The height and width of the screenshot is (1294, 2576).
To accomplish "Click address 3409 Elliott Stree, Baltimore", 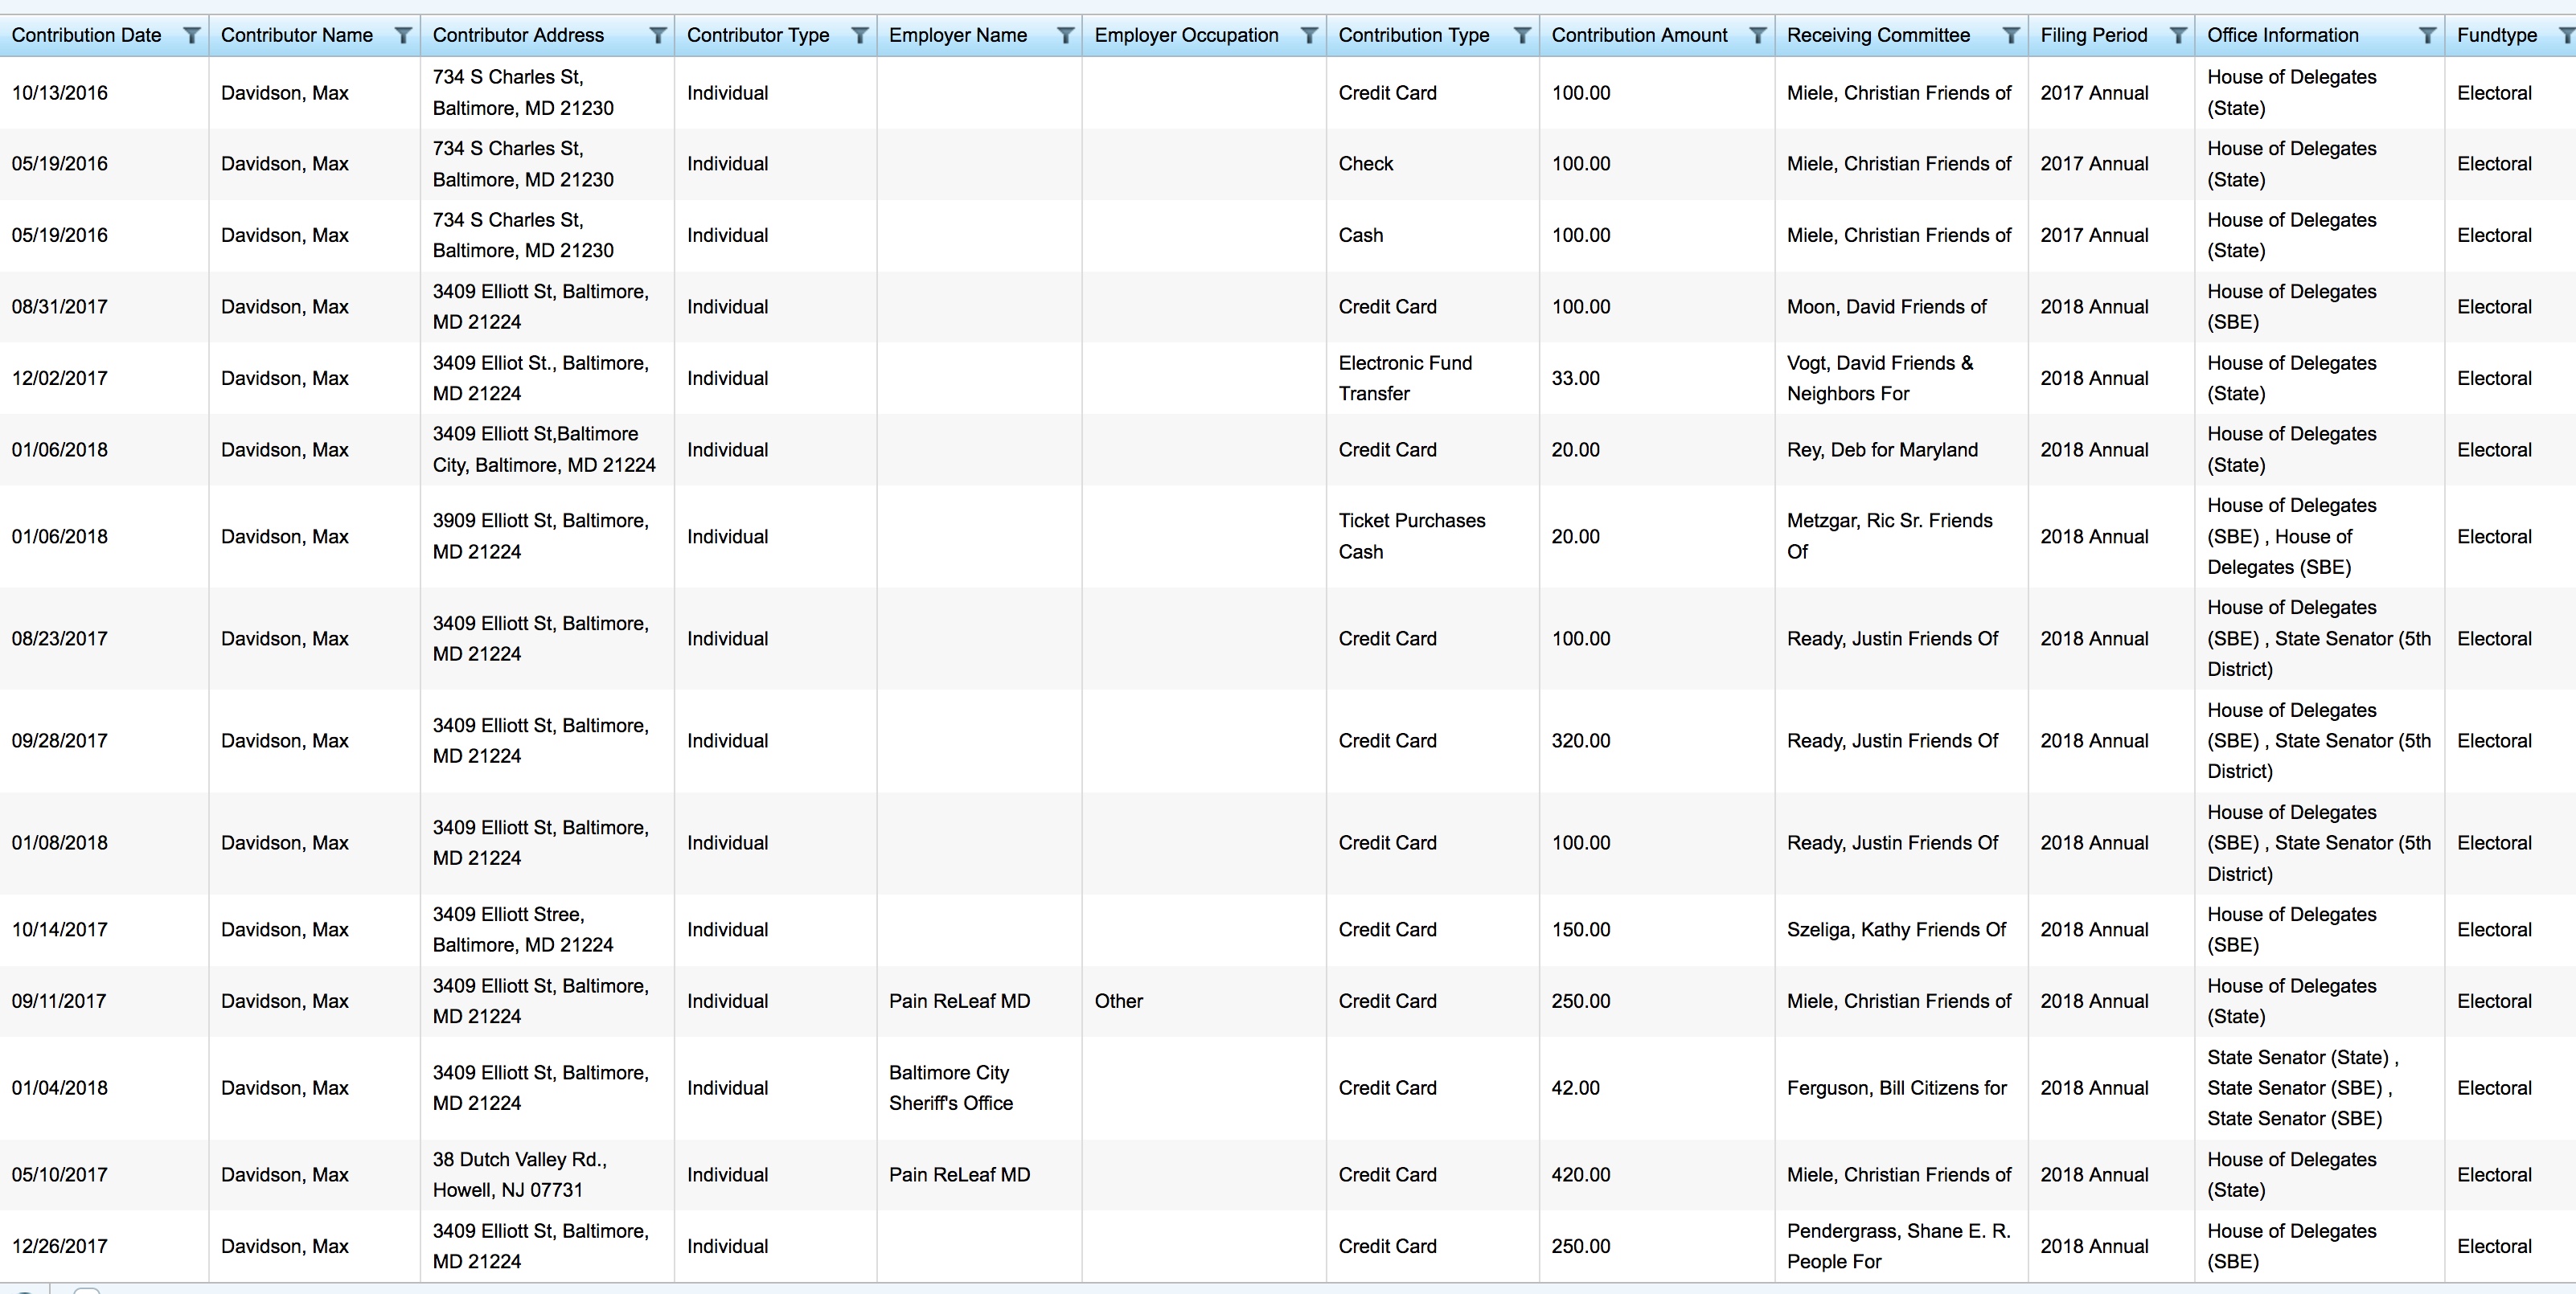I will tap(523, 929).
